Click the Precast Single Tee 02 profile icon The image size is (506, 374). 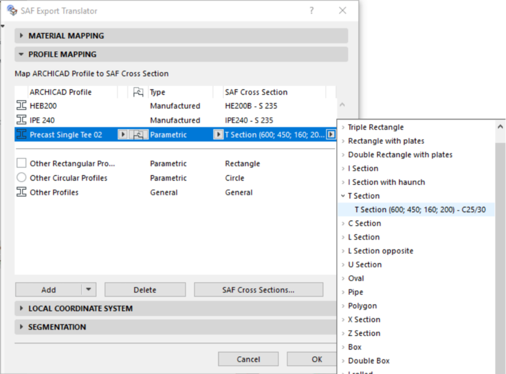tap(21, 135)
